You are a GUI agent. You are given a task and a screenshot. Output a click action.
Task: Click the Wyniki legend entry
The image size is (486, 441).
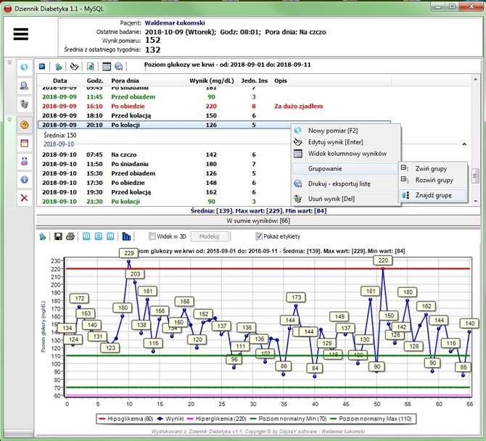tap(170, 419)
